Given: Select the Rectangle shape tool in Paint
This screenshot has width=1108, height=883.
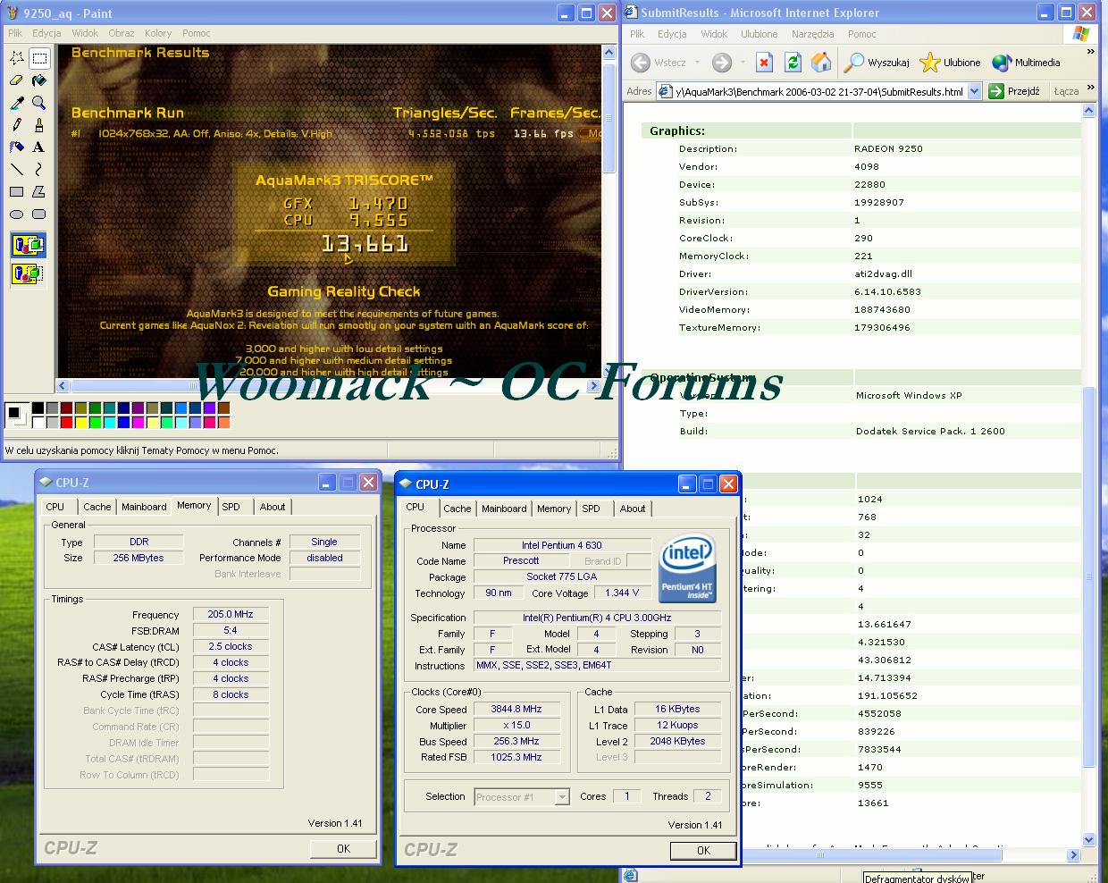Looking at the screenshot, I should point(17,192).
